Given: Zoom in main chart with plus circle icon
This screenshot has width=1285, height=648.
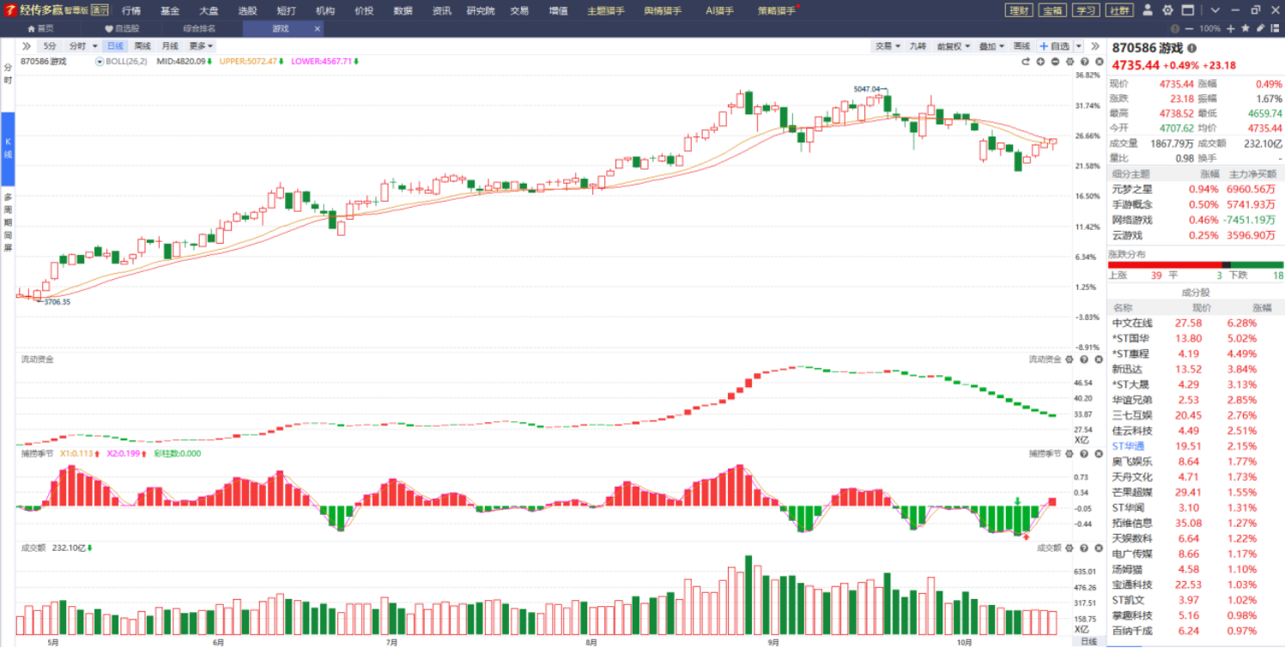Looking at the screenshot, I should (x=1040, y=62).
